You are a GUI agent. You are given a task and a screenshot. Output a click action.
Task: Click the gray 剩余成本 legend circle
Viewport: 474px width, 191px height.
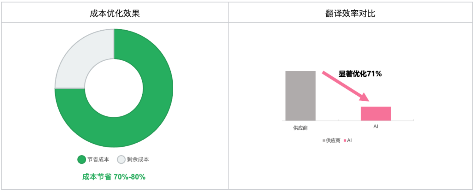point(121,160)
